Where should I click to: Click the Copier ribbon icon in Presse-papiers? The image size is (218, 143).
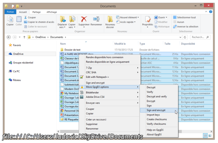click(x=10, y=21)
